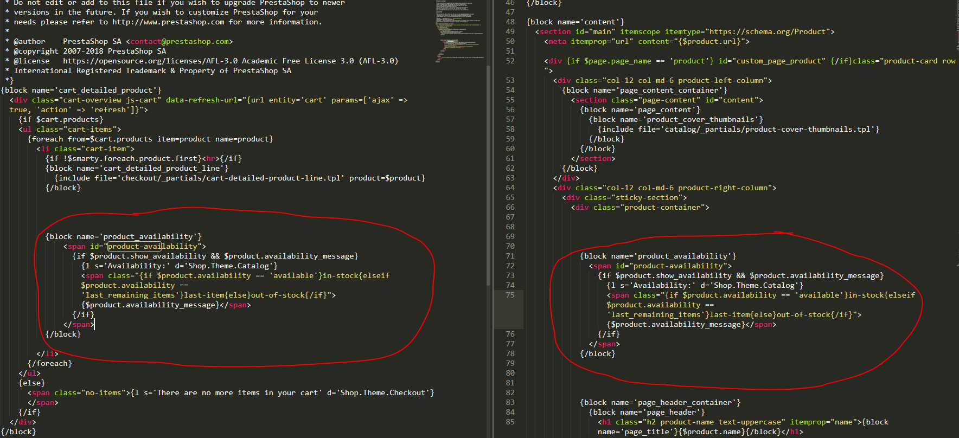Click the vertical scrollbar of the cart template pane
Image resolution: width=959 pixels, height=438 pixels.
[x=489, y=176]
